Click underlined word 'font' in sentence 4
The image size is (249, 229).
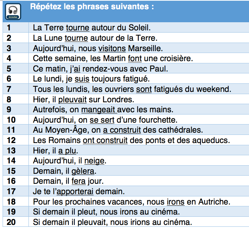[134, 58]
